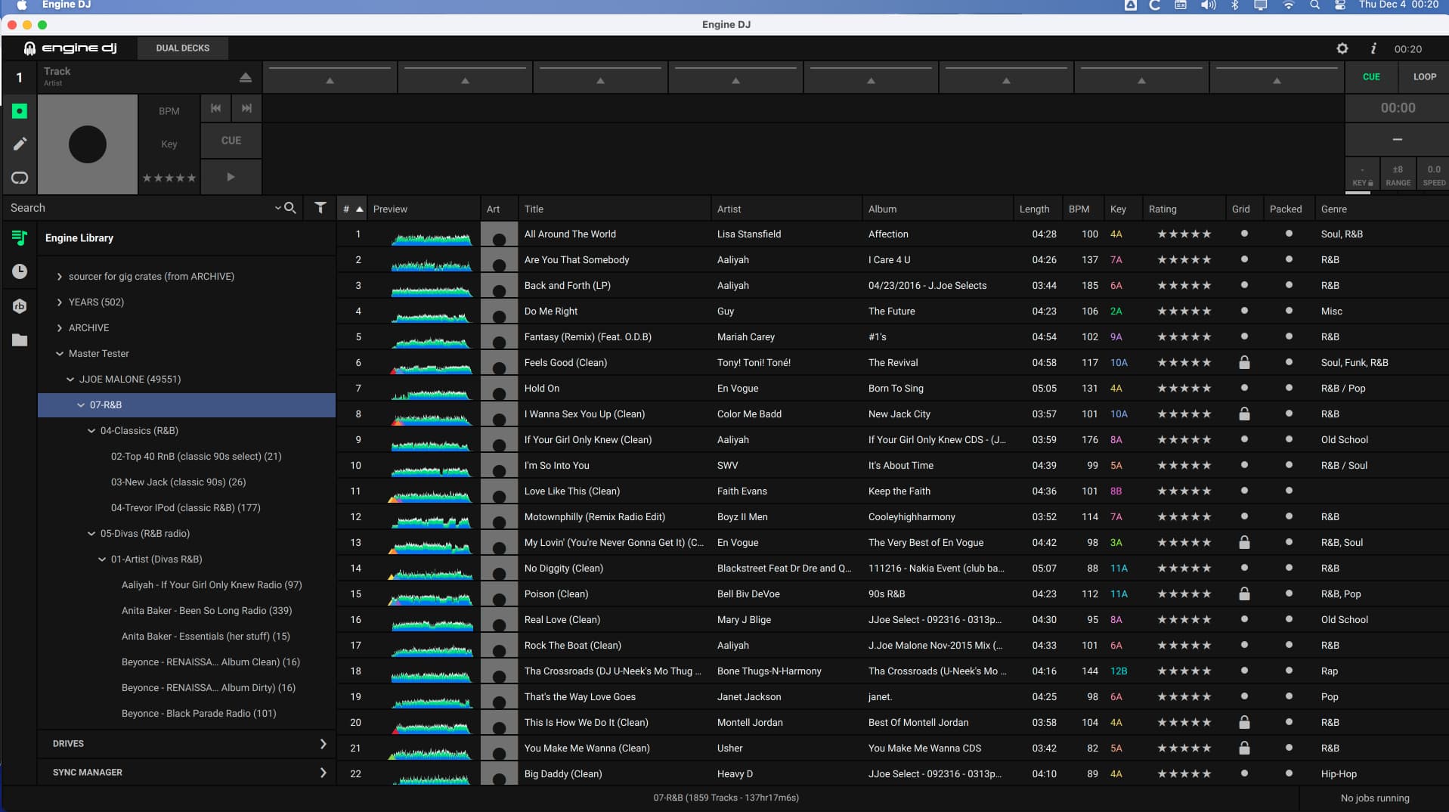Viewport: 1449px width, 812px height.
Task: Toggle the grid lock on Feels Good
Action: click(x=1243, y=363)
